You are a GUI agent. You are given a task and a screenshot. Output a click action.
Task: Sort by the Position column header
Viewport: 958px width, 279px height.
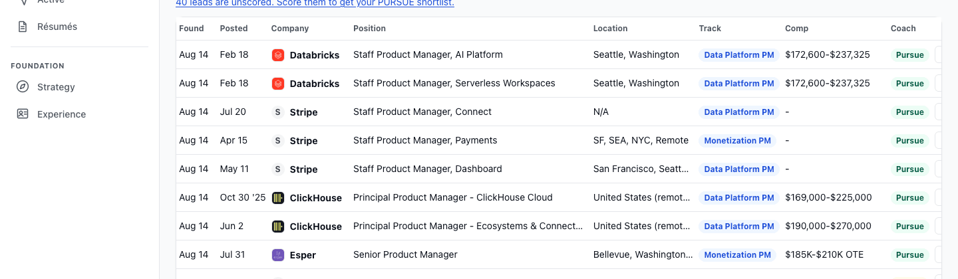(369, 29)
